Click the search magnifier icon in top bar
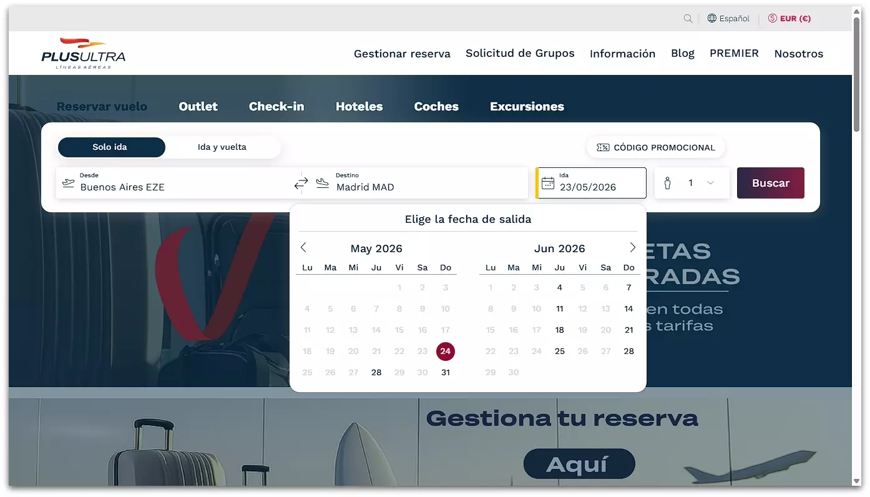The height and width of the screenshot is (497, 870). click(x=688, y=19)
